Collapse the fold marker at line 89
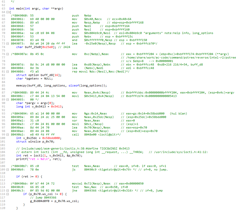 [7, 99]
